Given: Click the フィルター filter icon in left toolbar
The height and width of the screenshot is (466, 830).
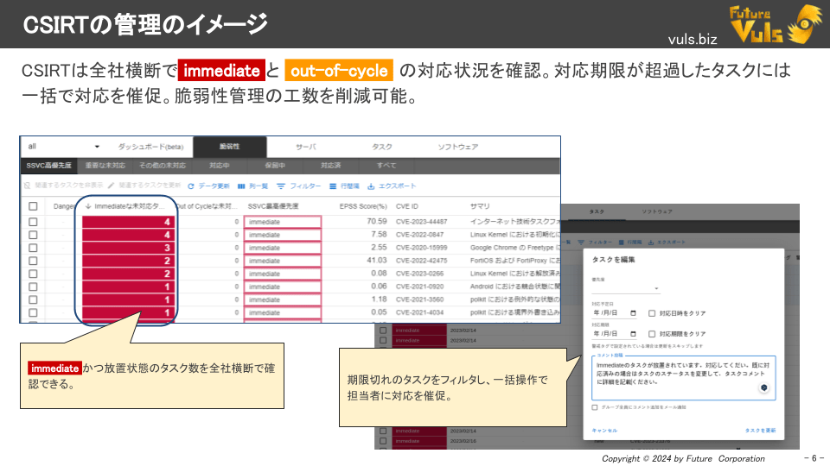Looking at the screenshot, I should [281, 186].
